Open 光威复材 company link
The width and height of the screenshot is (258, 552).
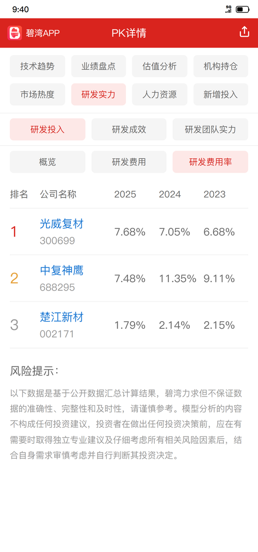click(x=62, y=224)
